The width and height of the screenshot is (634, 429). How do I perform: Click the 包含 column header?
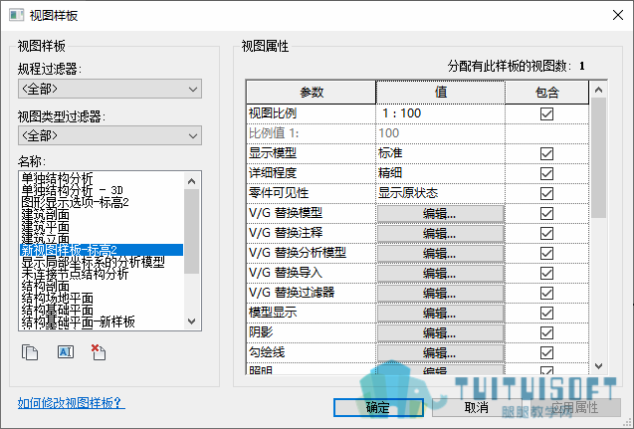[546, 93]
